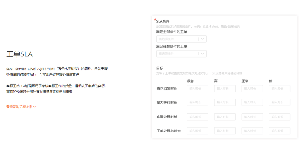The image size is (306, 148).
Task: Focus 客服处理时长 field under 紧急
Action: [197, 117]
